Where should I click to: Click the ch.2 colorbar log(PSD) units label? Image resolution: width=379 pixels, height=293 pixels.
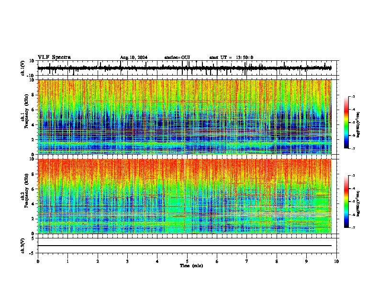[358, 203]
